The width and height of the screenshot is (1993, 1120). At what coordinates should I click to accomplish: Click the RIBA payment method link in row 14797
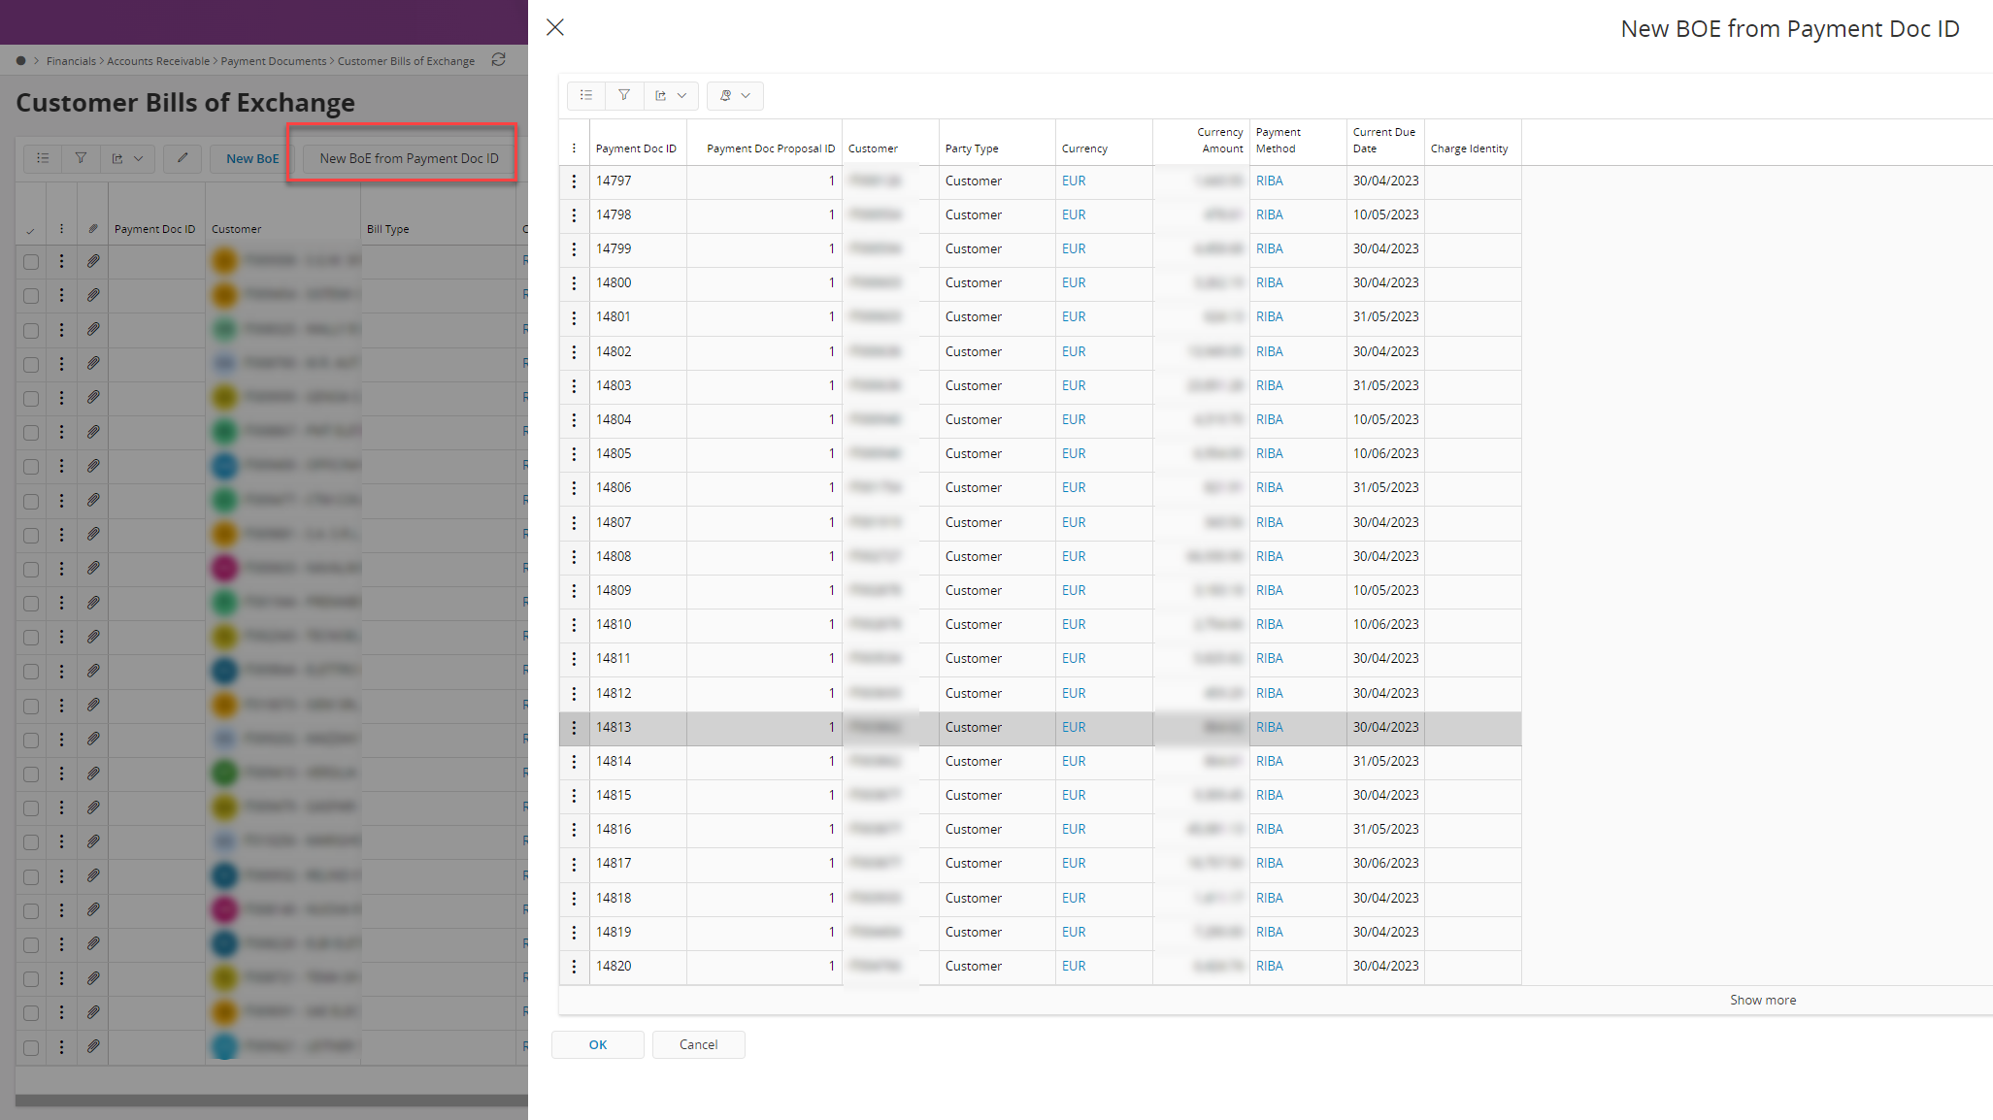coord(1270,181)
